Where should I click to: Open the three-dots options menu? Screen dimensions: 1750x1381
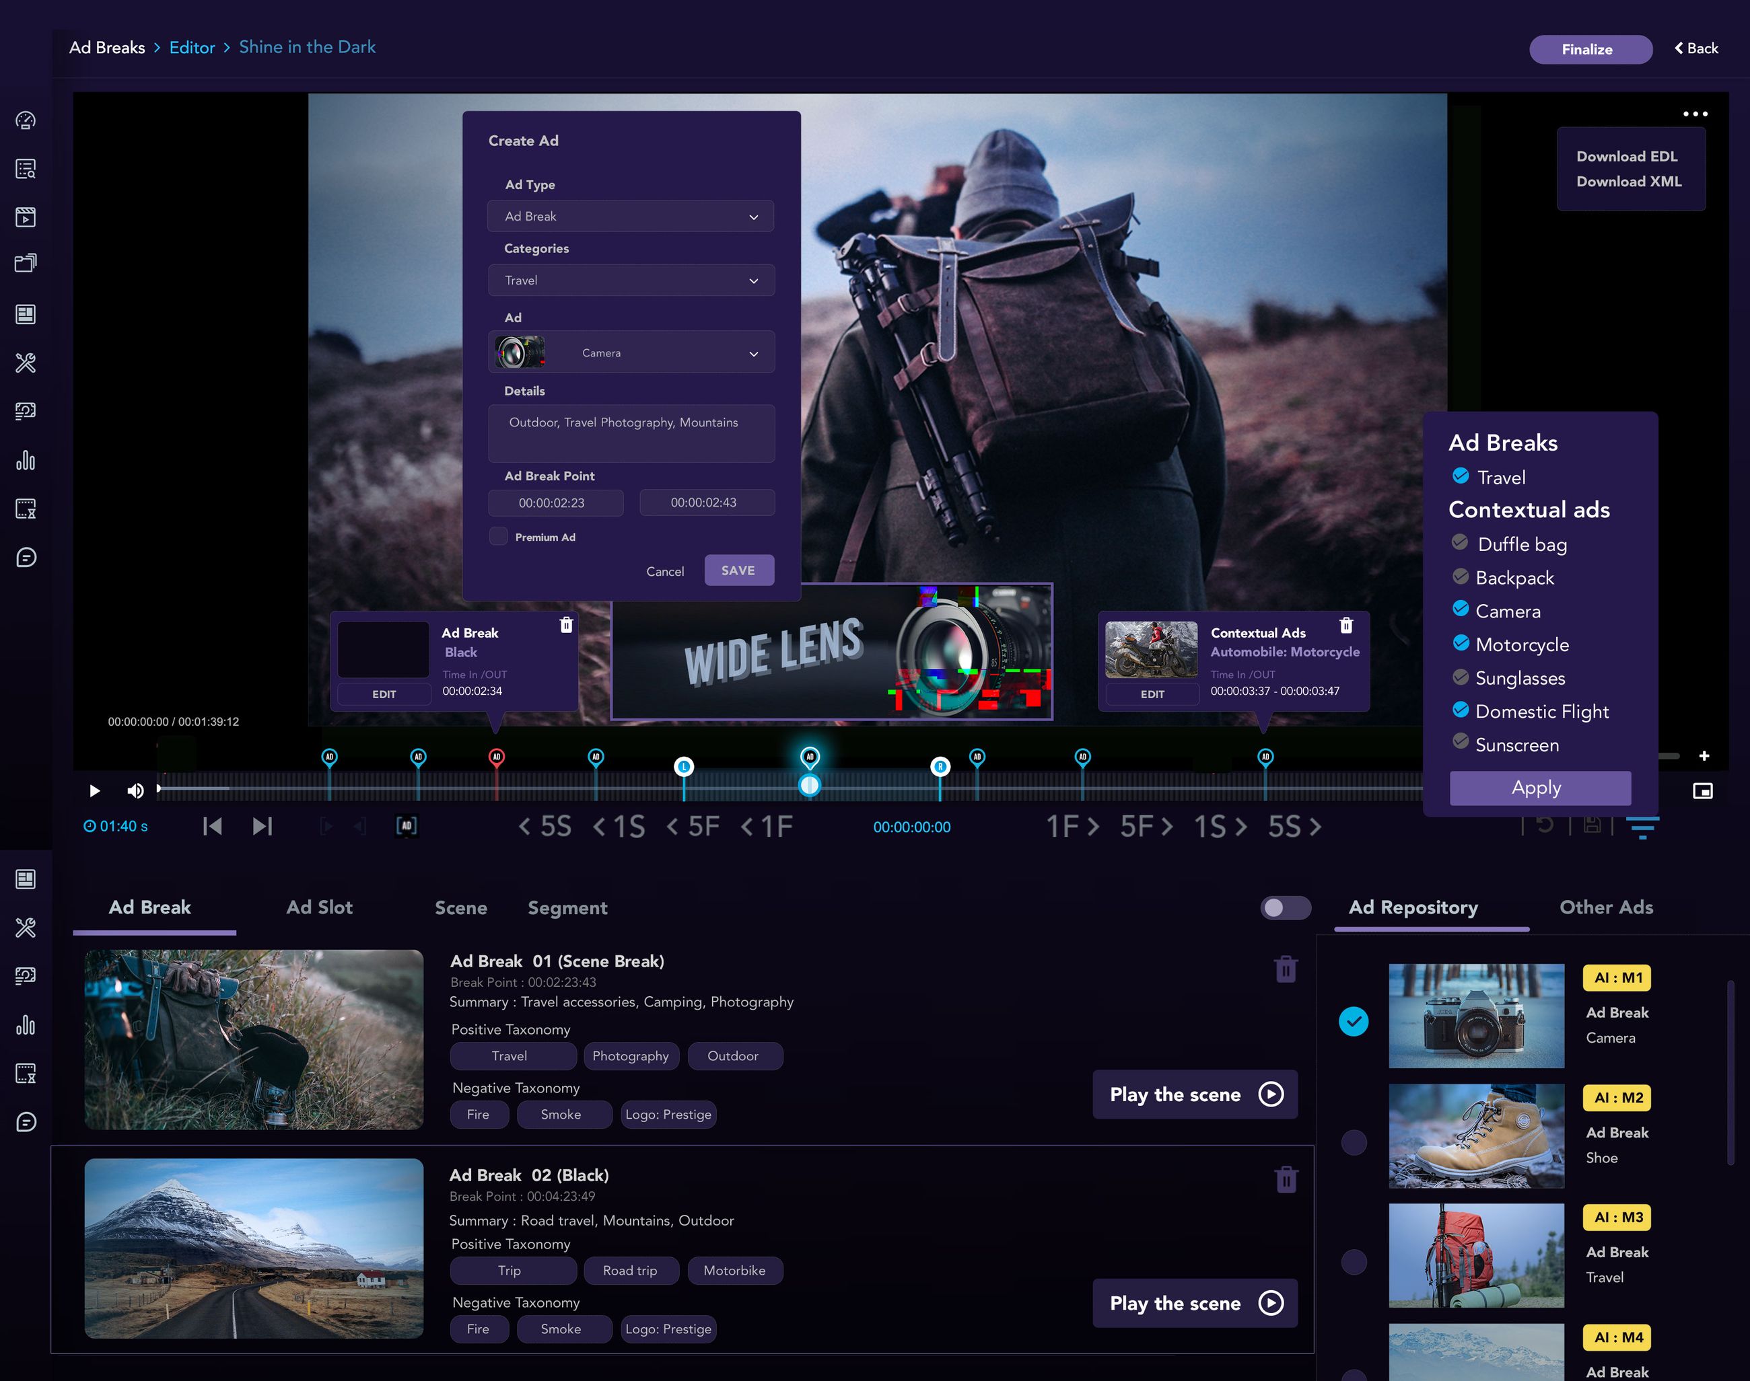point(1695,114)
